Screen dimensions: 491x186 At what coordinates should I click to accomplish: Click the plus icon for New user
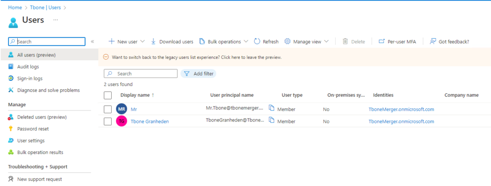111,42
